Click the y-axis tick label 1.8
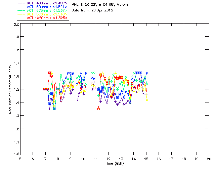Image resolution: width=215 pixels, height=172 pixels. (x=16, y=50)
